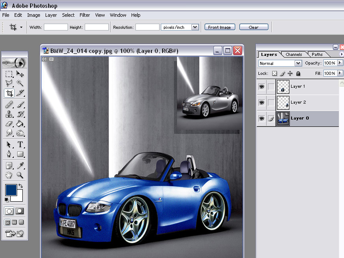Select the Clone Stamp tool
Viewport: 344px width, 258px height.
click(9, 114)
